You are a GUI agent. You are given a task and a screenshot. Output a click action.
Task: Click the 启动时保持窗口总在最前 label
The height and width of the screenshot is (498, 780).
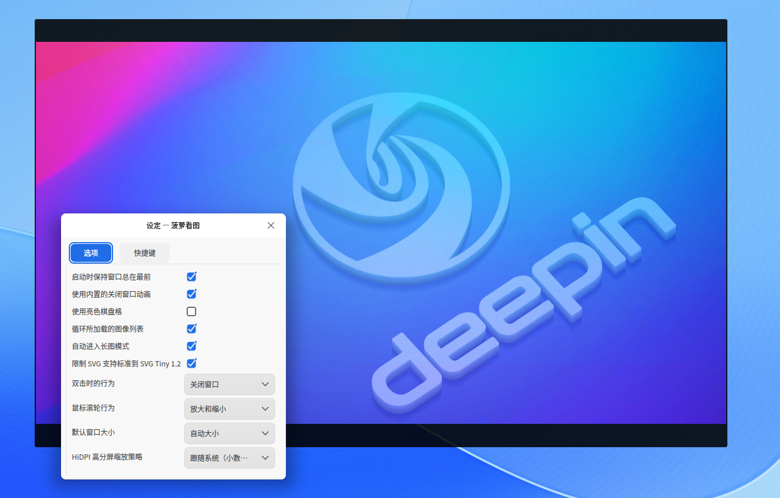coord(111,277)
